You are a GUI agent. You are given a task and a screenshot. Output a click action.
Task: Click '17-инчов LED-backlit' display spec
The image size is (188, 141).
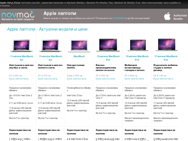tap(164, 106)
